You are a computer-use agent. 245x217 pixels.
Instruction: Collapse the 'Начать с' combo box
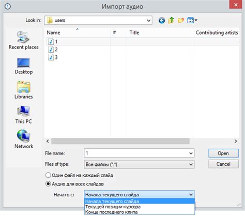pos(191,195)
